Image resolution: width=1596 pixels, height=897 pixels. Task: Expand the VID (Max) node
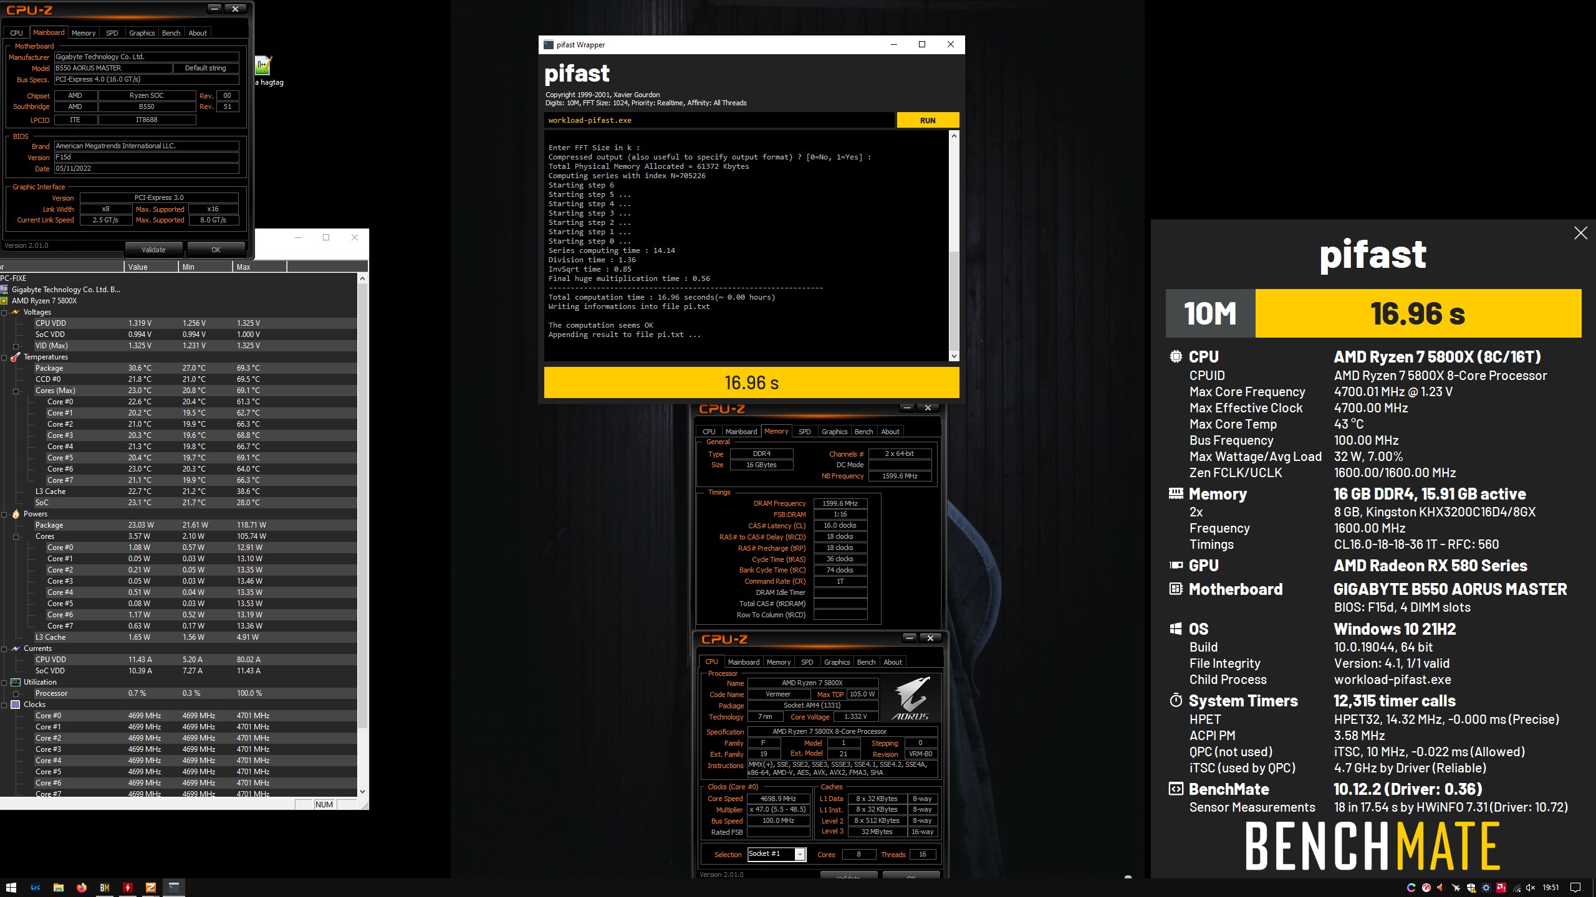pyautogui.click(x=16, y=346)
